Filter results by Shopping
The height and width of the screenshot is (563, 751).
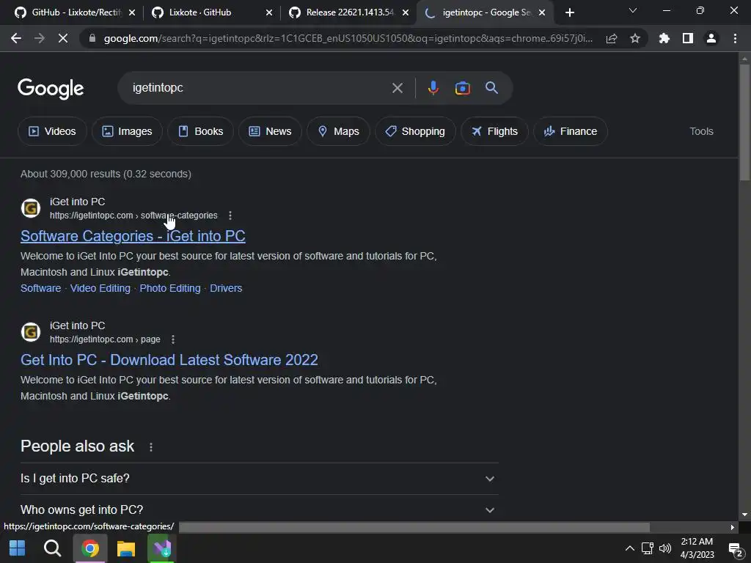click(415, 131)
